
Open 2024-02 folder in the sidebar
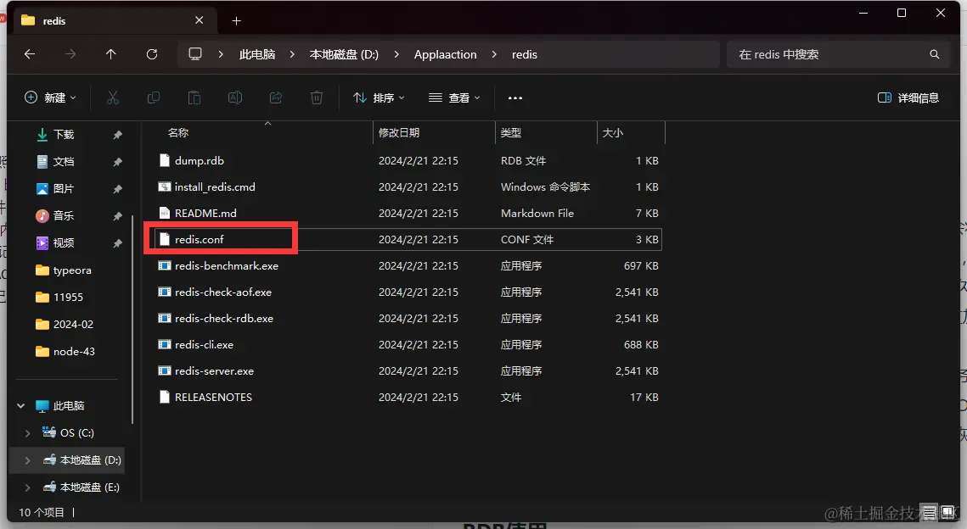[73, 324]
